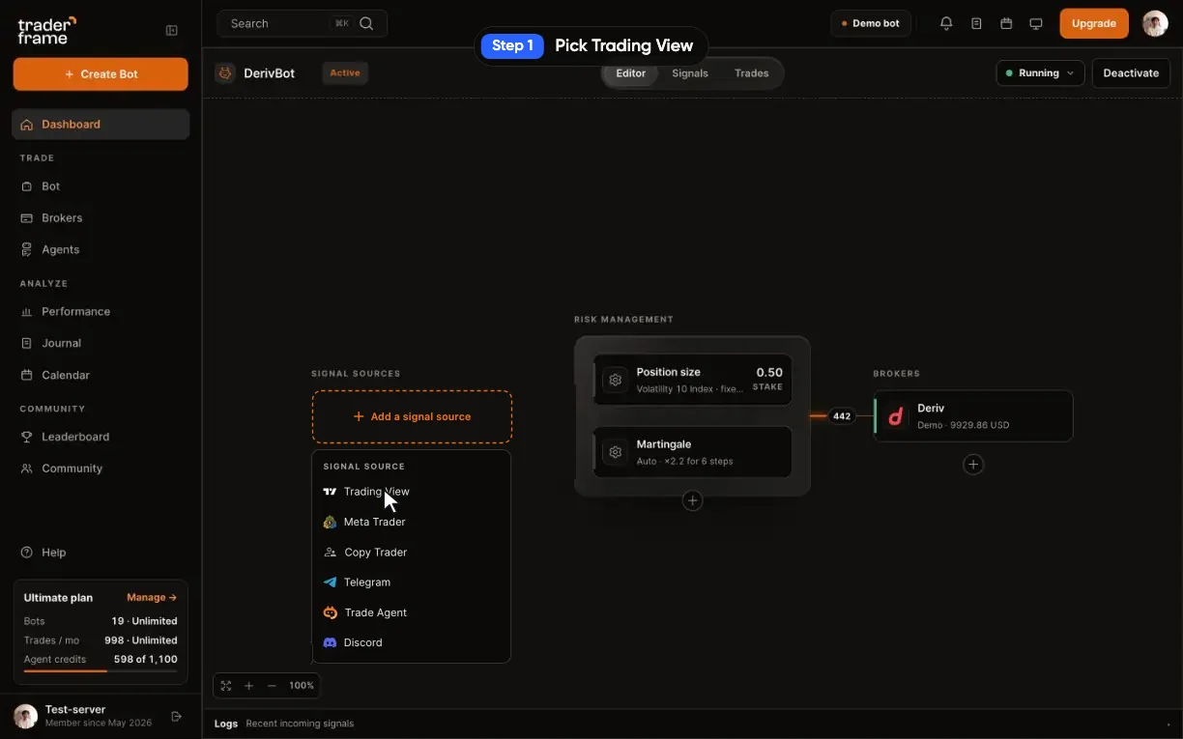Image resolution: width=1183 pixels, height=739 pixels.
Task: Open Position size settings gear
Action: click(615, 380)
